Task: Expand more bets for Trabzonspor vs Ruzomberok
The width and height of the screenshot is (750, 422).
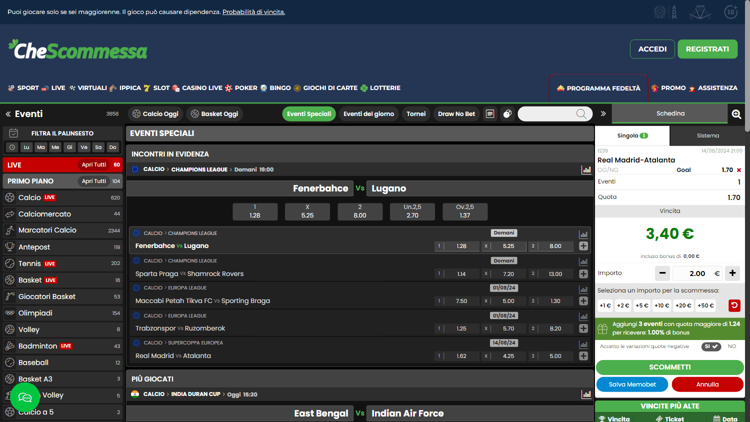Action: point(583,328)
